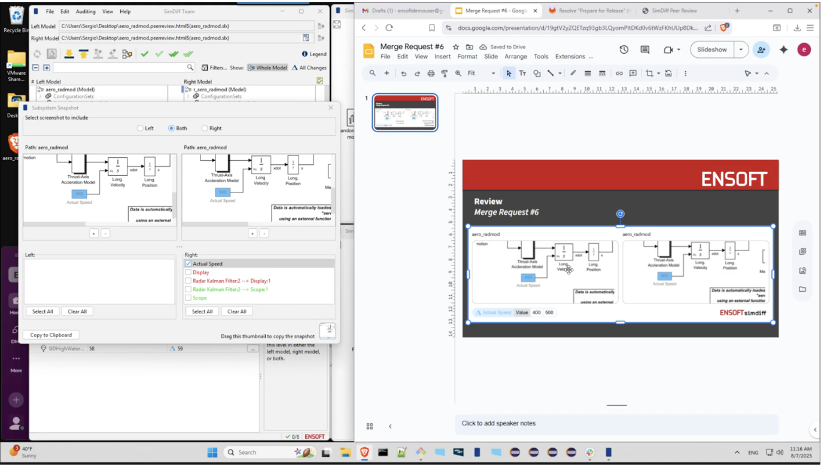The height and width of the screenshot is (465, 821).
Task: Click the Share people icon in Slides
Action: (x=761, y=50)
